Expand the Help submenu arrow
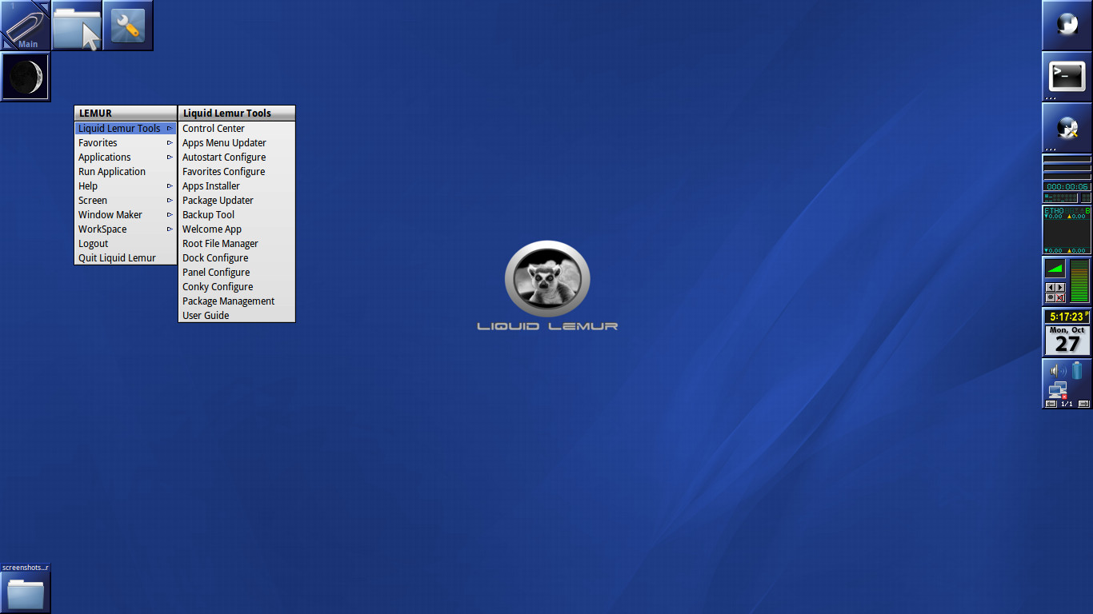The width and height of the screenshot is (1093, 614). tap(170, 186)
